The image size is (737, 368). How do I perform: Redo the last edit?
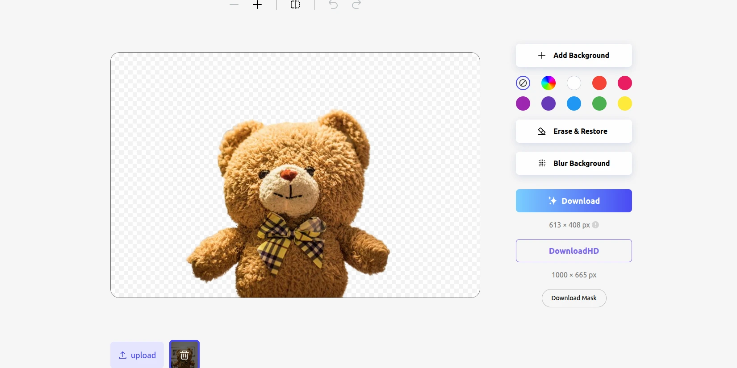click(x=356, y=5)
